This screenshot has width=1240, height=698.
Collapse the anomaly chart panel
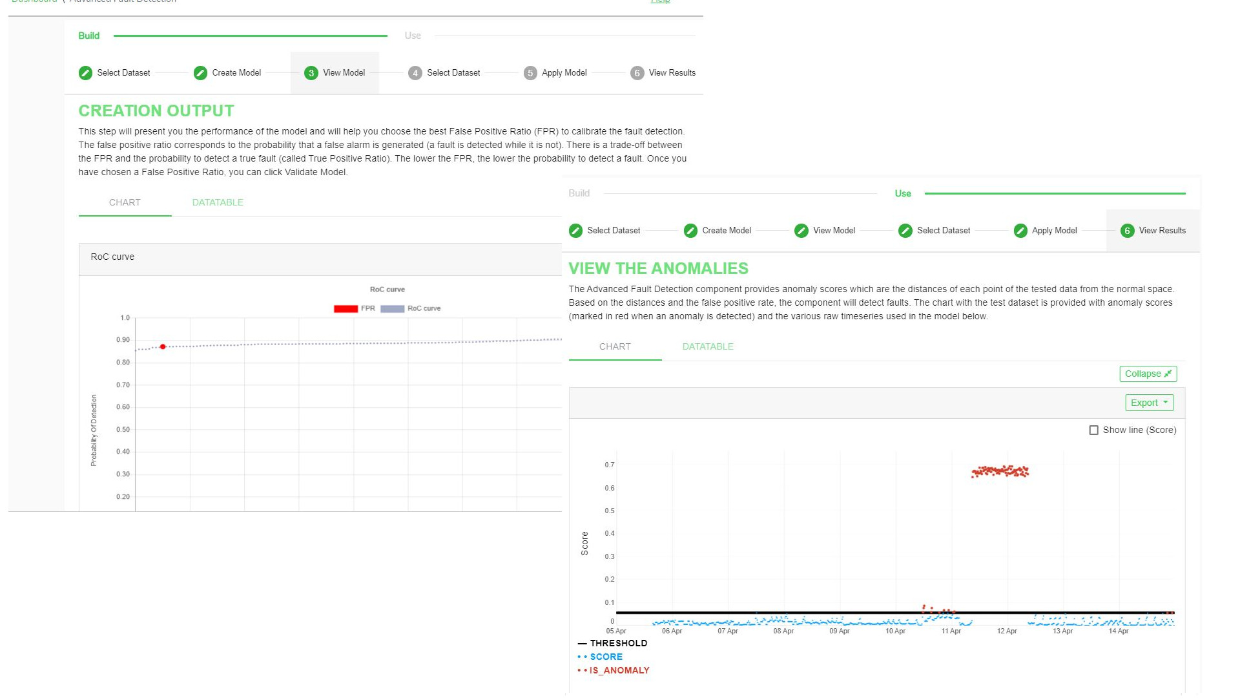pos(1147,374)
